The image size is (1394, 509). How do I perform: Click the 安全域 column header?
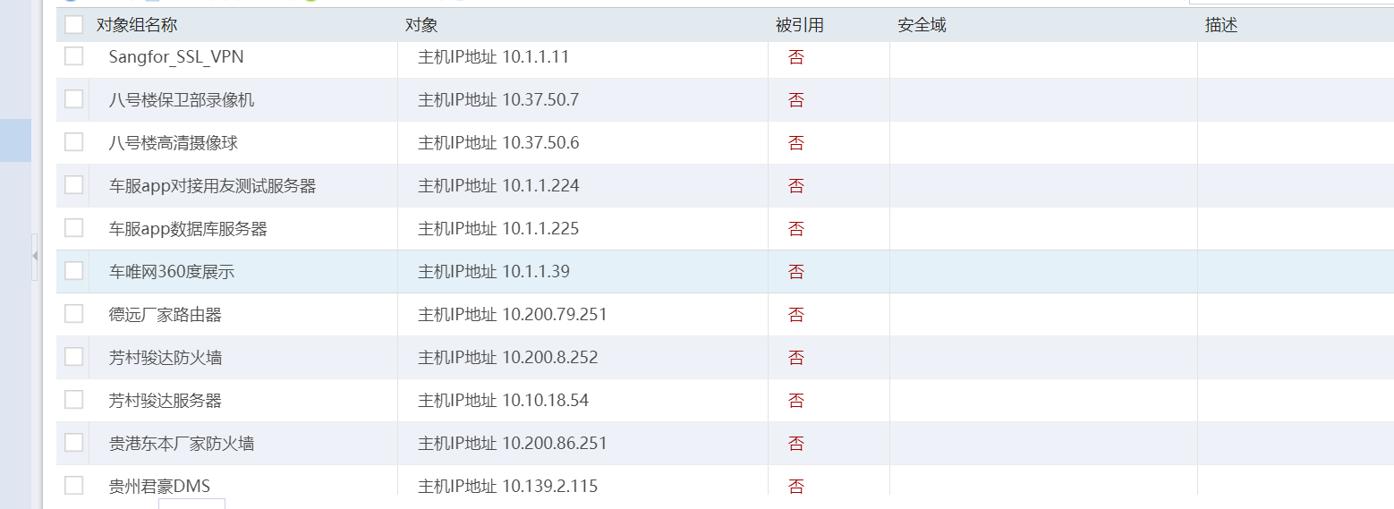pos(922,26)
